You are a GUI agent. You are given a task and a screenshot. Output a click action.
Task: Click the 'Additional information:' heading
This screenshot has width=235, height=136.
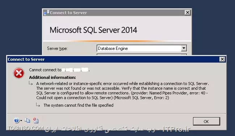[x=52, y=77]
